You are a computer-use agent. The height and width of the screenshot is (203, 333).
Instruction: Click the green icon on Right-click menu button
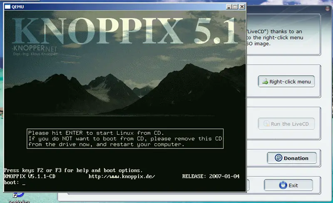point(265,82)
